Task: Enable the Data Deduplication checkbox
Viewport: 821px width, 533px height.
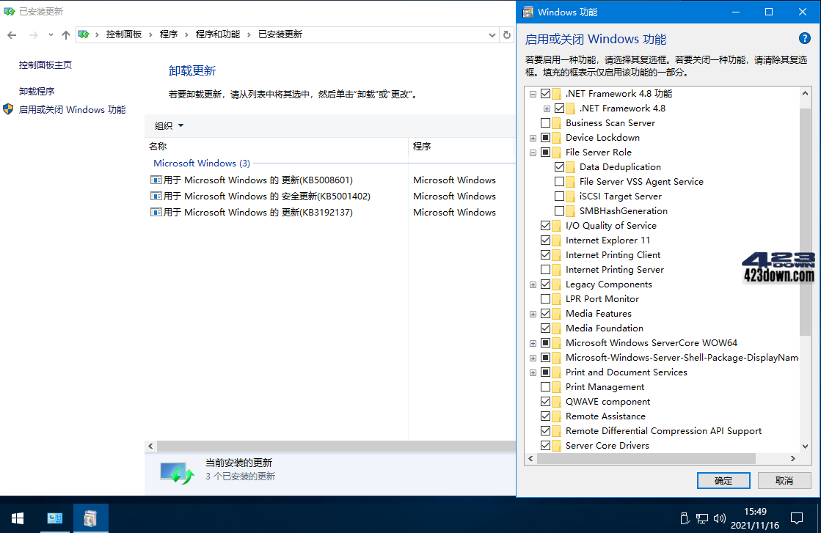Action: (558, 166)
